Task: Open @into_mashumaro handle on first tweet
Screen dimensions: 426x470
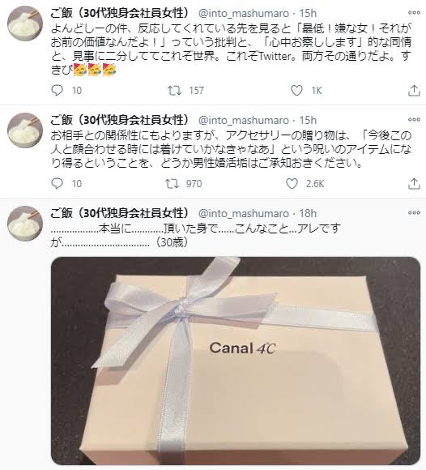Action: [244, 14]
